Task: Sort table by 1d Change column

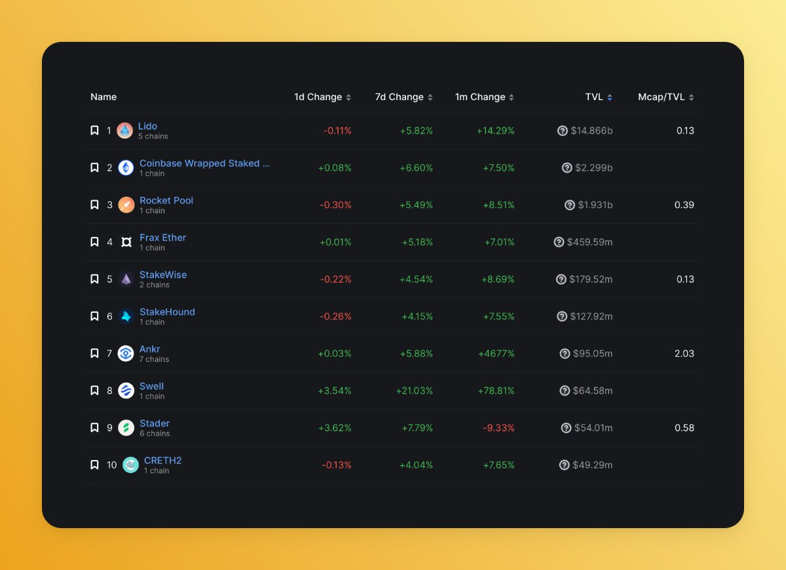Action: (x=323, y=97)
